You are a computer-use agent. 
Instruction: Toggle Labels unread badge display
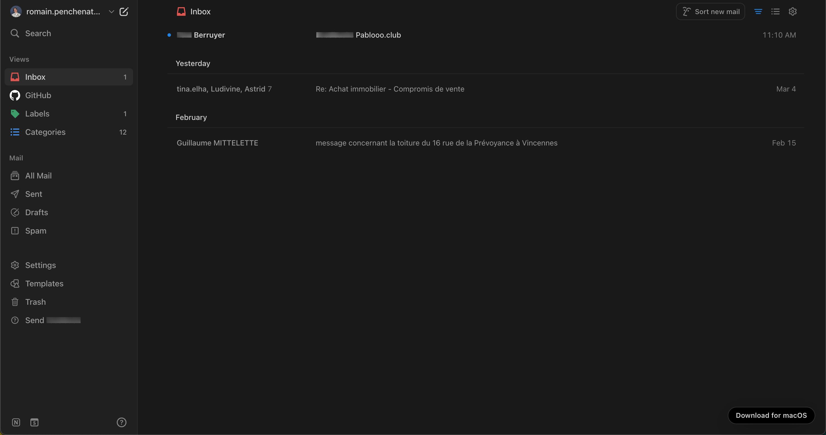125,114
